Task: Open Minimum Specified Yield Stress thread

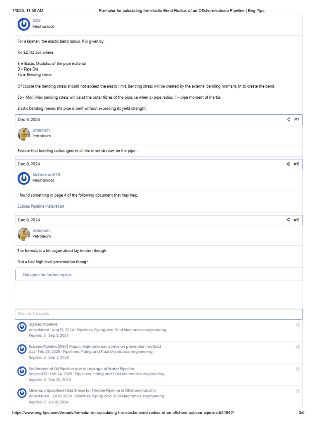Action: coord(92,390)
